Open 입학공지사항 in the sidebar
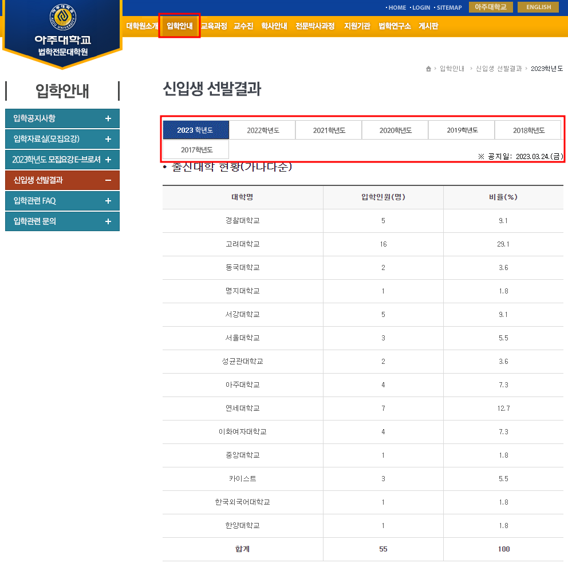568x567 pixels. coord(62,118)
